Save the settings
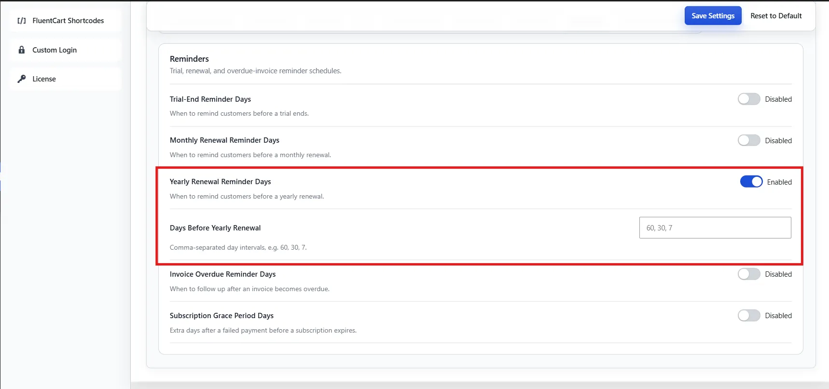The image size is (829, 389). 713,16
